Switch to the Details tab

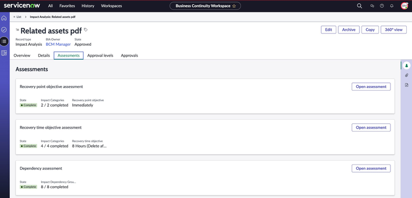[x=44, y=56]
